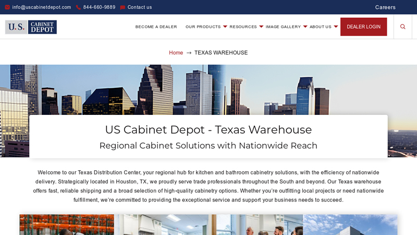The width and height of the screenshot is (417, 235).
Task: Click the TEXAS WAREHOUSE breadcrumb text
Action: point(221,53)
